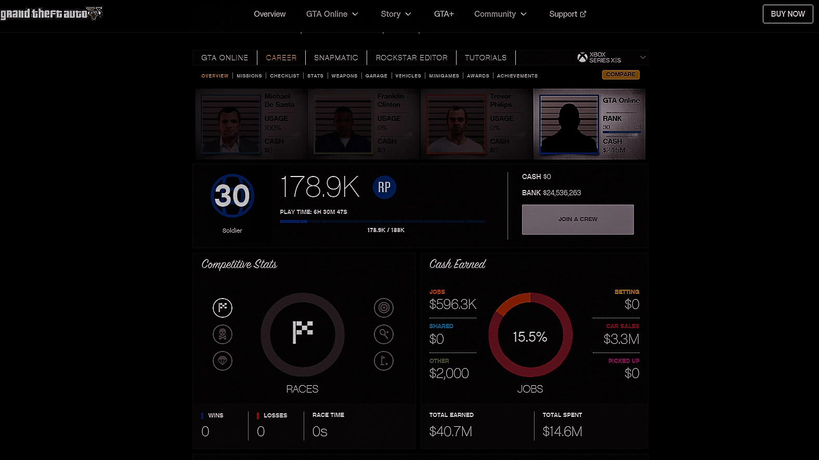Switch to the Snapmatic tab
The height and width of the screenshot is (460, 819).
(x=336, y=58)
